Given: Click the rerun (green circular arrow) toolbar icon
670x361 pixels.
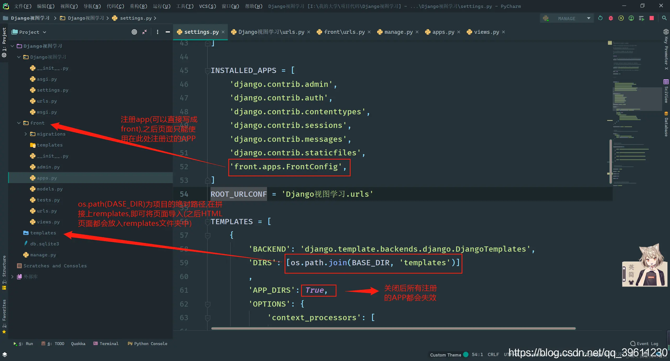Looking at the screenshot, I should point(600,18).
